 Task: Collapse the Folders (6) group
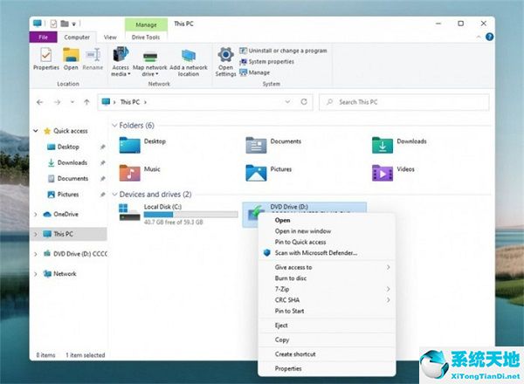pos(114,125)
